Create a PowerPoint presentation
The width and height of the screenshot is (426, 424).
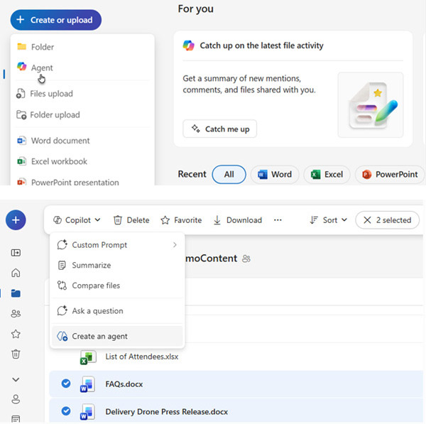point(82,182)
